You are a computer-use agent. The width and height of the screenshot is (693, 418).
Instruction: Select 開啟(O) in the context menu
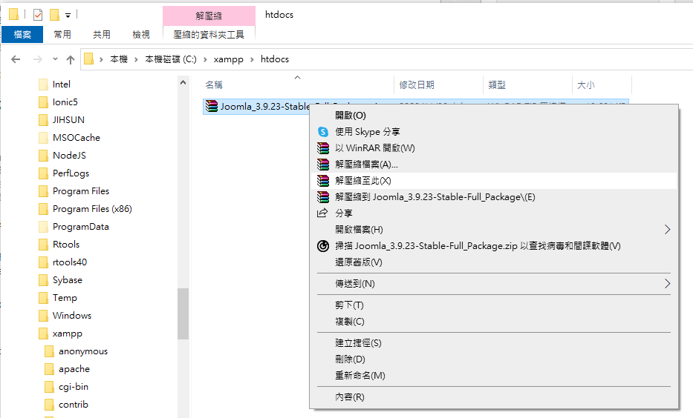point(494,116)
